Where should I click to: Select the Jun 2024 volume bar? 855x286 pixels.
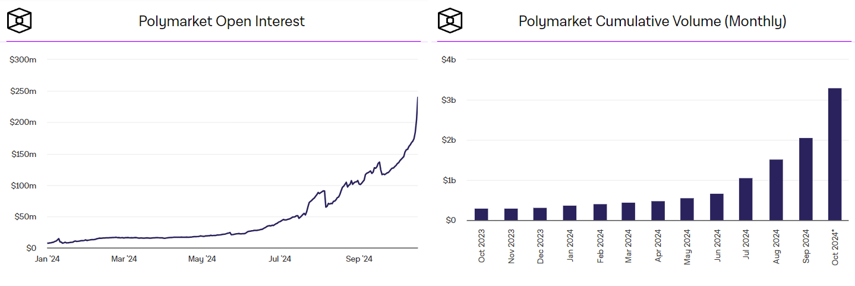pyautogui.click(x=717, y=207)
